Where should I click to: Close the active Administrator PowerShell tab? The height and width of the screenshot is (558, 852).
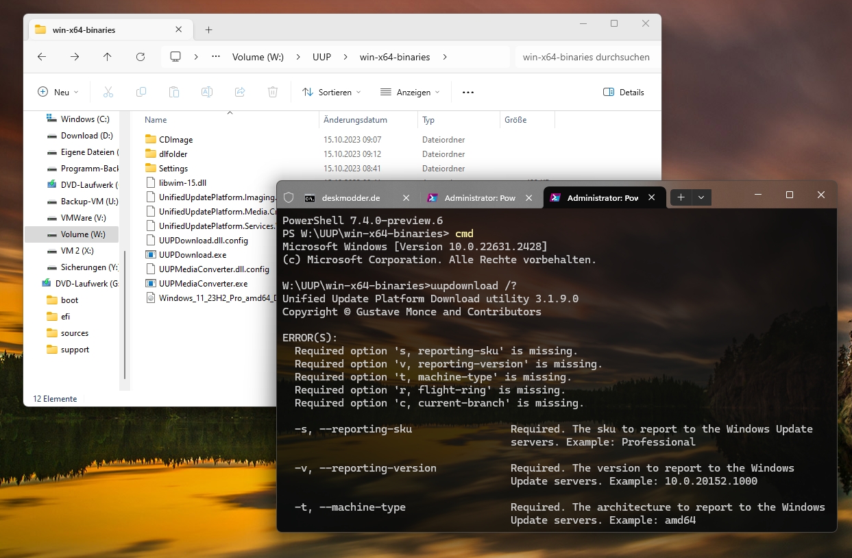tap(652, 198)
